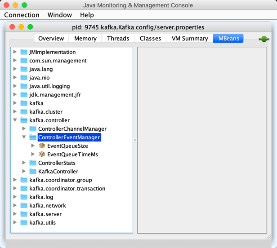The height and width of the screenshot is (248, 277).
Task: Click the EventQueueTimeMs MBean icon
Action: point(42,155)
